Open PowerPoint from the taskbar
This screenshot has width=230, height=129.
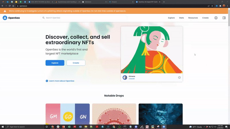64,127
